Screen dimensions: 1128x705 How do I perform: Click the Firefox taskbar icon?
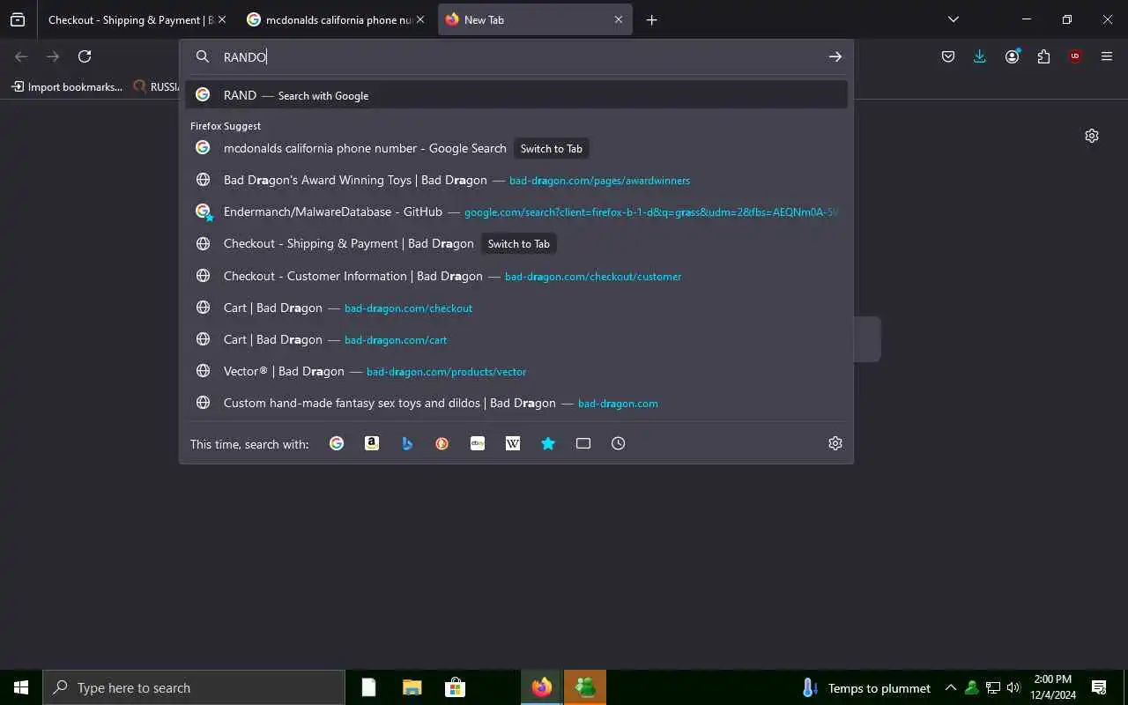(x=542, y=687)
